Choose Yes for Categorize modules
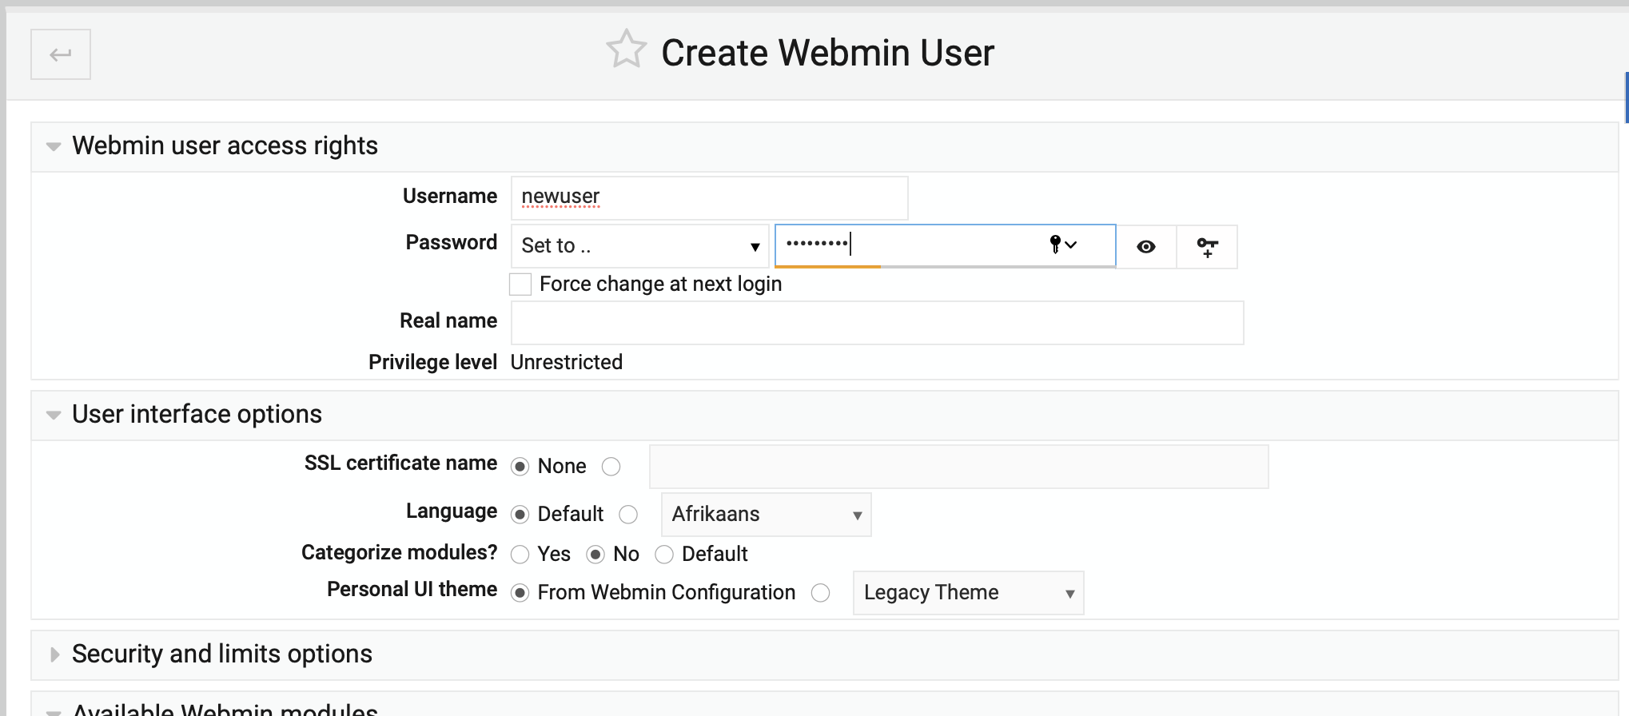The width and height of the screenshot is (1629, 716). click(x=520, y=555)
